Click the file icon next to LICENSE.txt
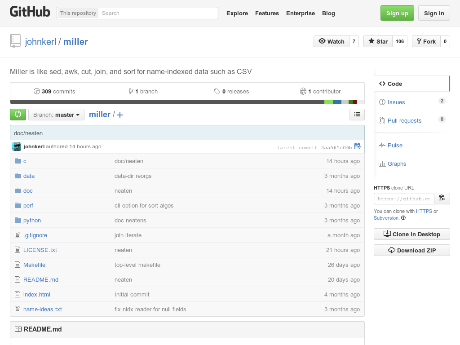Screen dimensions: 460x345 [x=18, y=250]
